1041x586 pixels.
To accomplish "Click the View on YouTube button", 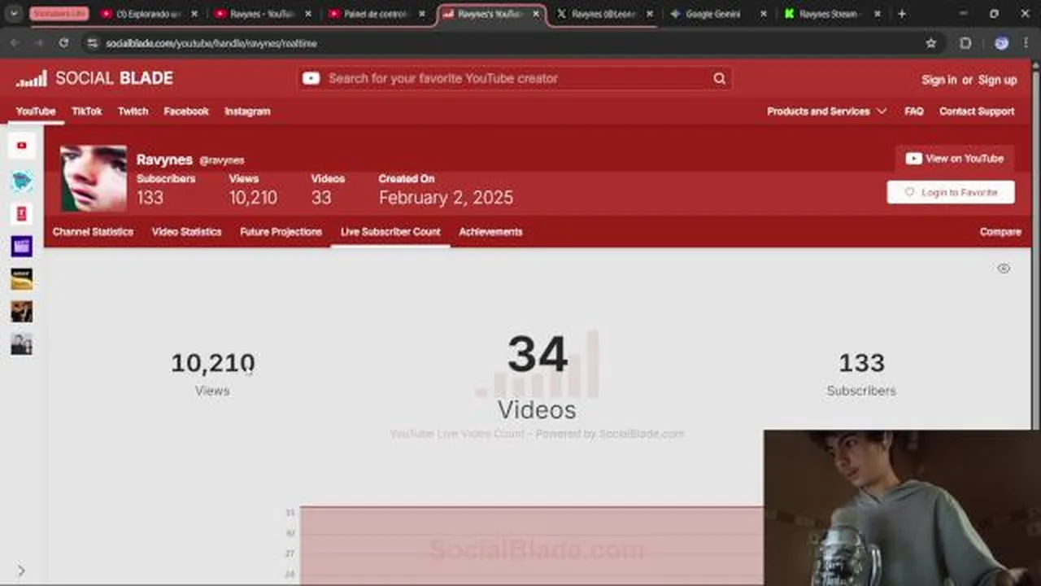I will (955, 159).
